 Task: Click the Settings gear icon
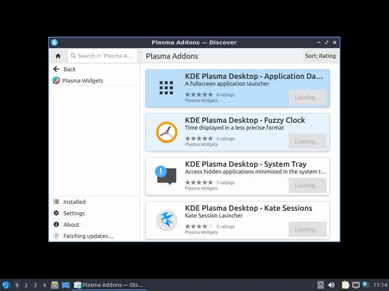(x=56, y=213)
